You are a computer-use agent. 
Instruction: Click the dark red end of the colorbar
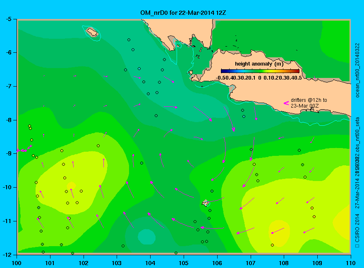point(297,71)
